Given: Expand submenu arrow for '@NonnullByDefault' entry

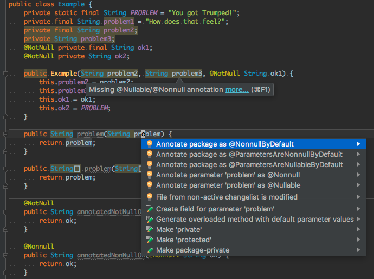Looking at the screenshot, I should click(358, 144).
